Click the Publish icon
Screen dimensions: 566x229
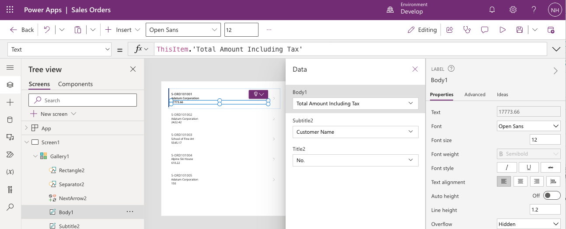click(x=551, y=30)
